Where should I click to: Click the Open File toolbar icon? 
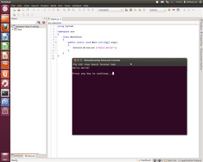(x=19, y=10)
